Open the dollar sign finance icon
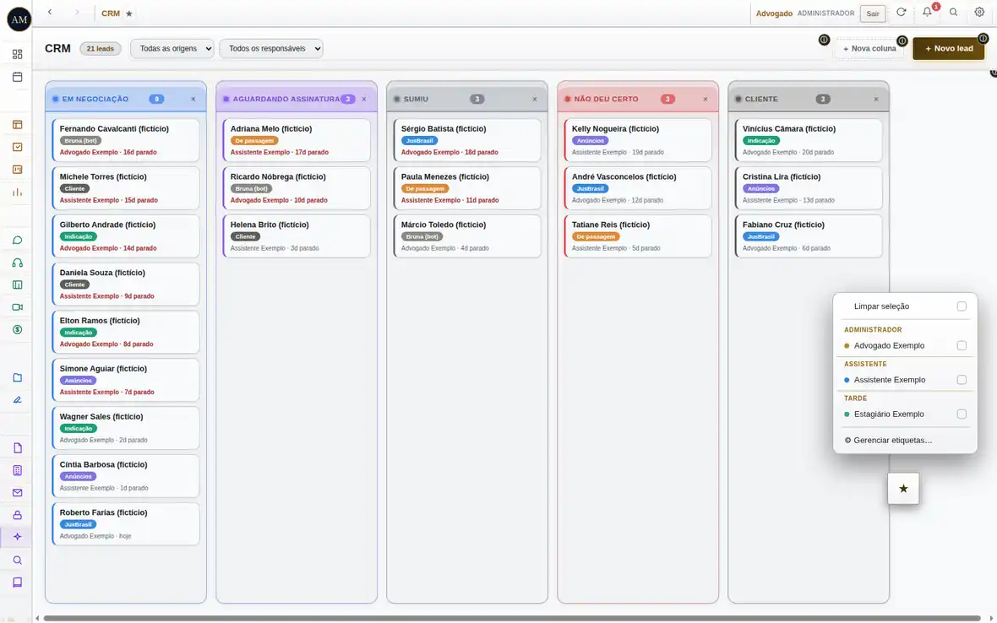997x623 pixels. (17, 329)
